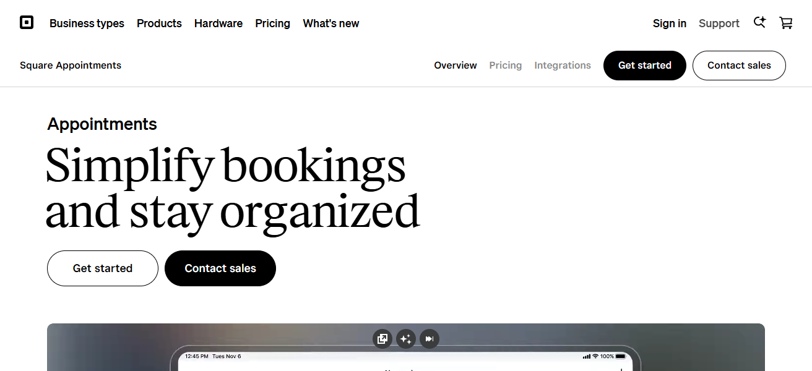The height and width of the screenshot is (371, 812).
Task: Switch to the Integrations tab
Action: [563, 66]
